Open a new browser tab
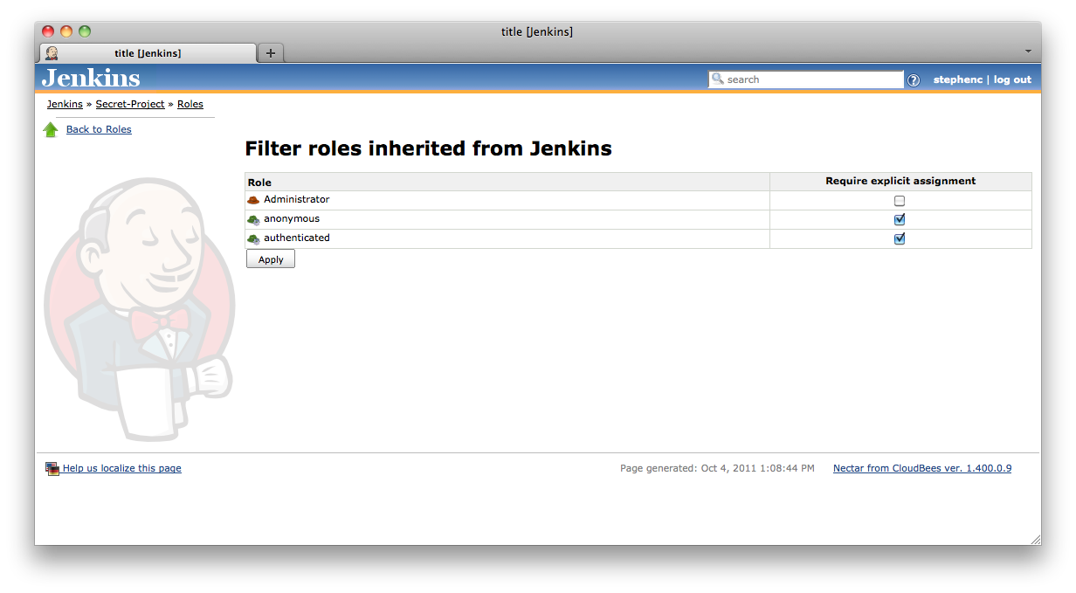 [271, 53]
